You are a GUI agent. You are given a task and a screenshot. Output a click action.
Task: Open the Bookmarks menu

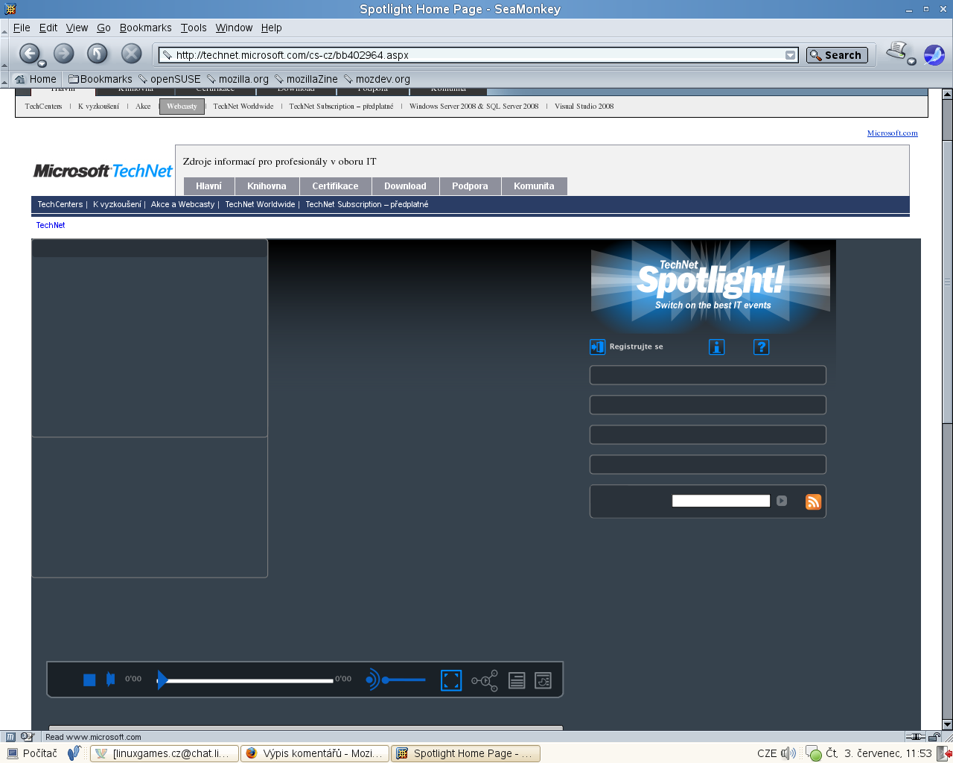[146, 28]
